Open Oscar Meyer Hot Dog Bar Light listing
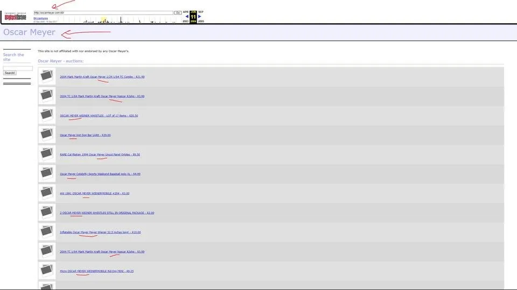The image size is (517, 290). [86, 135]
